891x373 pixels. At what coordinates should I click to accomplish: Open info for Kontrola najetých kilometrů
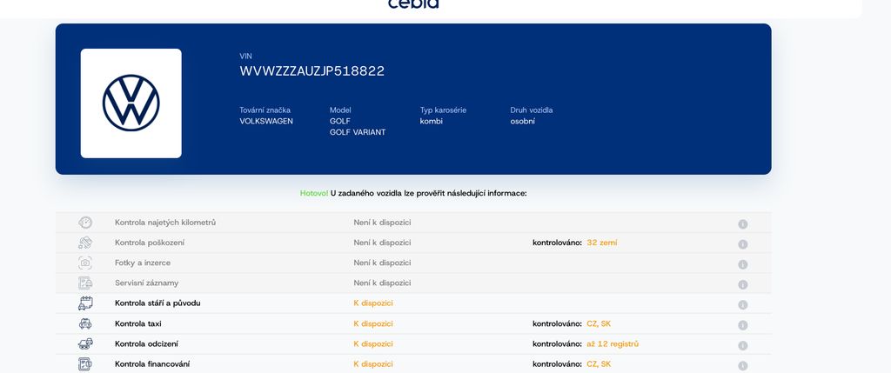point(743,224)
